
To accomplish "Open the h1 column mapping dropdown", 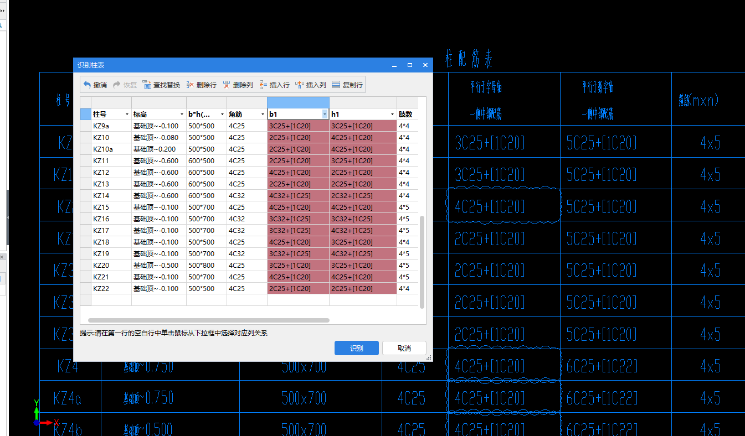I will pyautogui.click(x=393, y=114).
